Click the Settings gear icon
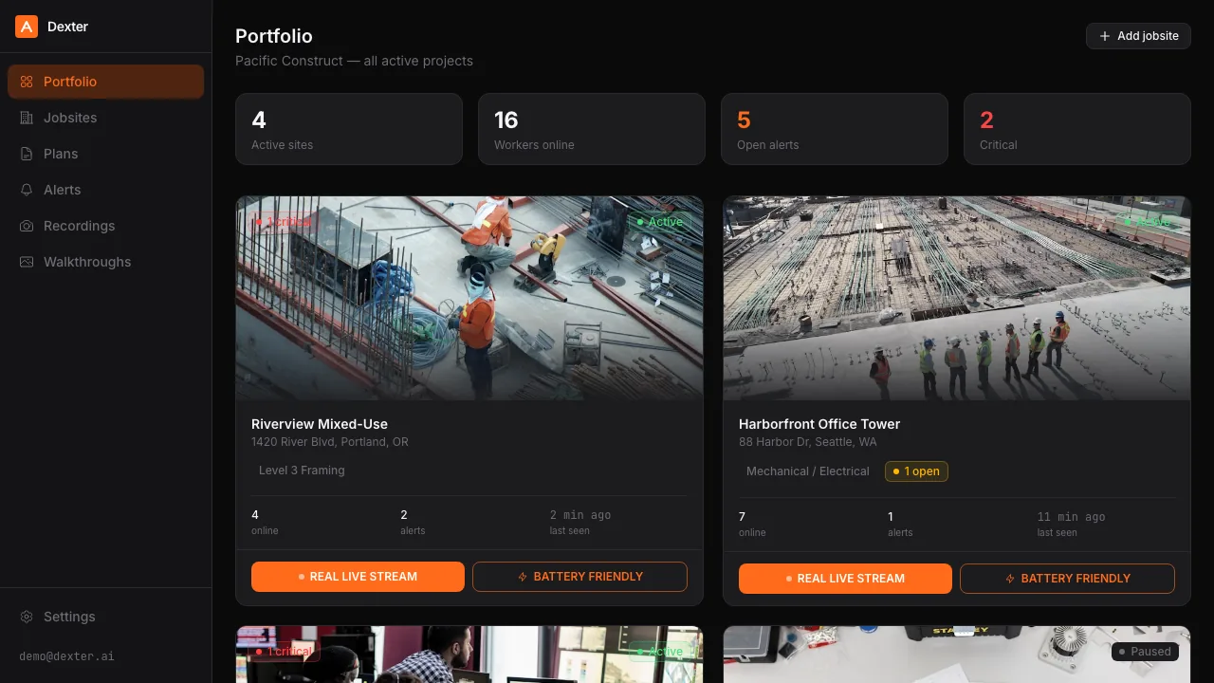Image resolution: width=1214 pixels, height=683 pixels. pyautogui.click(x=27, y=617)
